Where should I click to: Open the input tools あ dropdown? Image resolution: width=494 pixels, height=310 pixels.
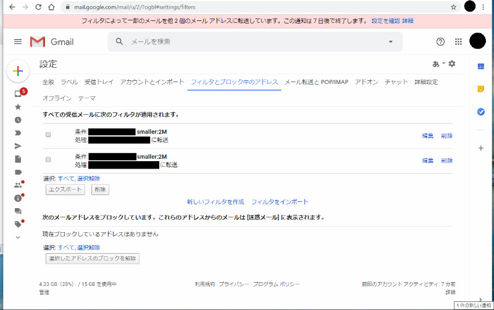coord(438,64)
